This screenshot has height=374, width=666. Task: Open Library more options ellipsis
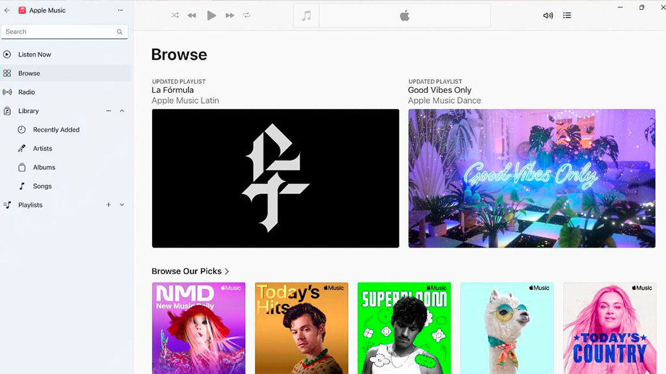pyautogui.click(x=109, y=110)
